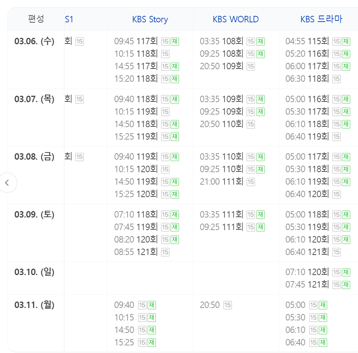This screenshot has height=353, width=358.
Task: Click KBS Story 10:15 120회 entry
Action: [x=141, y=169]
